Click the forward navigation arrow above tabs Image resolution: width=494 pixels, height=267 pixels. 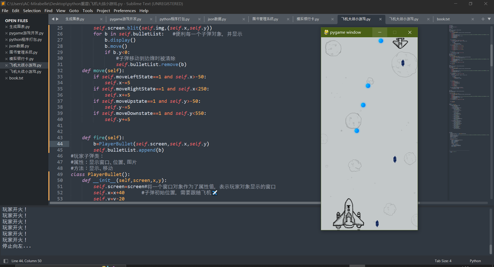tap(57, 19)
